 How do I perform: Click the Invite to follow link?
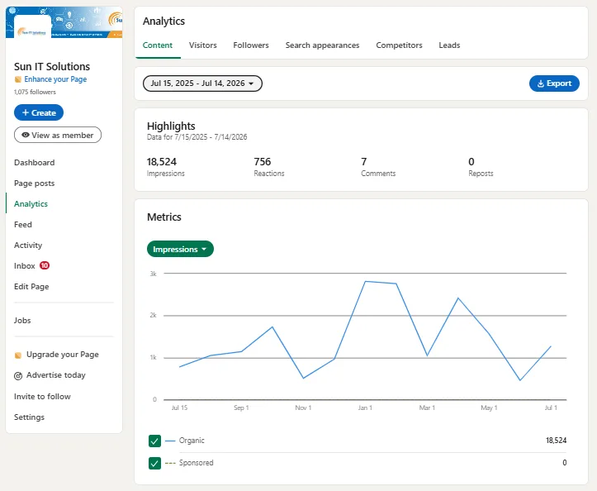[42, 397]
